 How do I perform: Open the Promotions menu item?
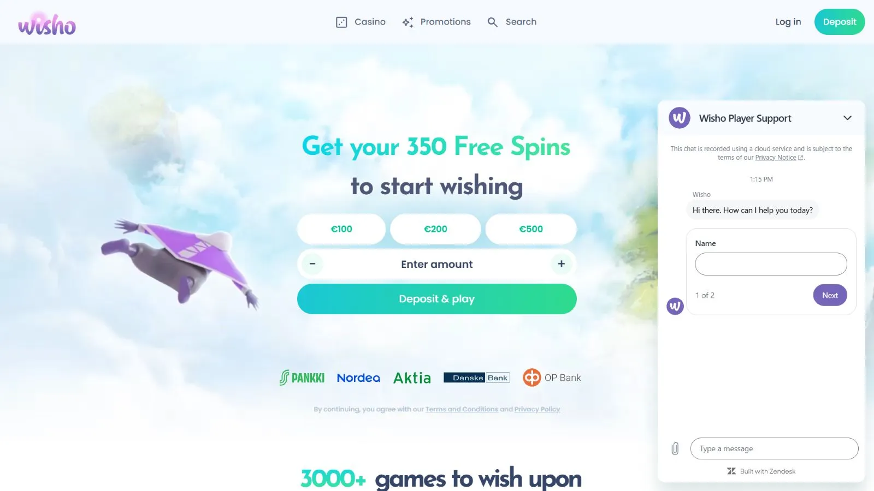click(x=436, y=22)
